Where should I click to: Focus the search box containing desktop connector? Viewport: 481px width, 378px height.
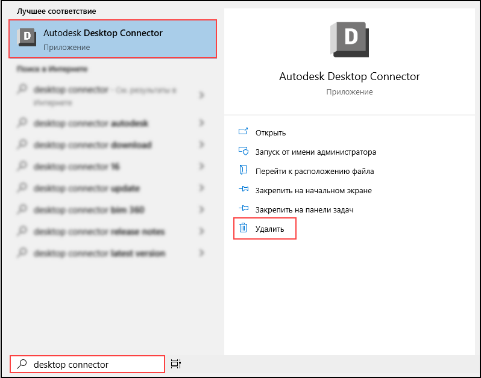pyautogui.click(x=87, y=364)
